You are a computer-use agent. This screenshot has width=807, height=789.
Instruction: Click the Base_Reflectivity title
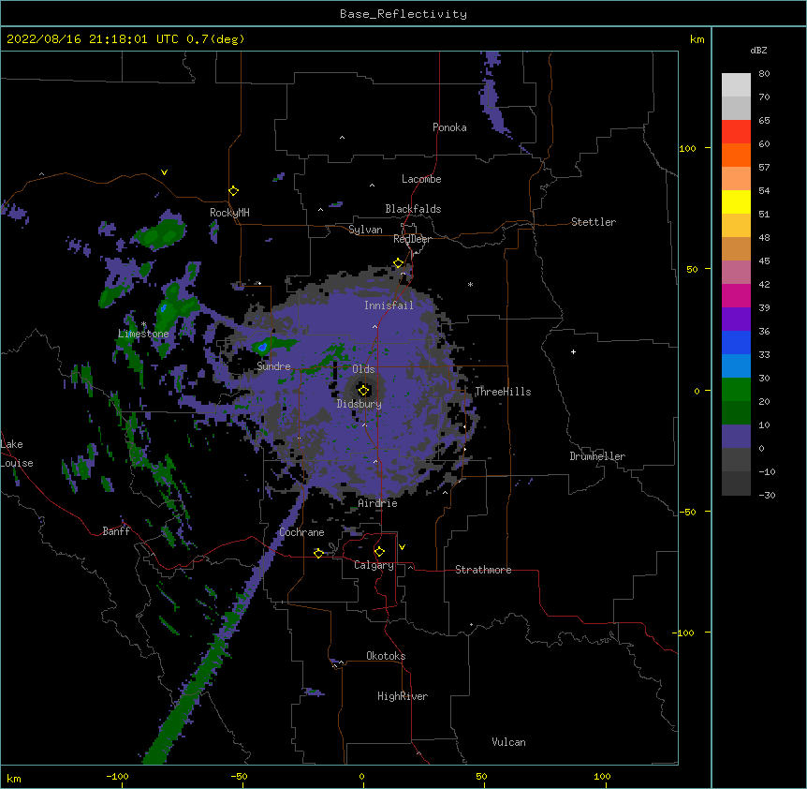coord(403,14)
